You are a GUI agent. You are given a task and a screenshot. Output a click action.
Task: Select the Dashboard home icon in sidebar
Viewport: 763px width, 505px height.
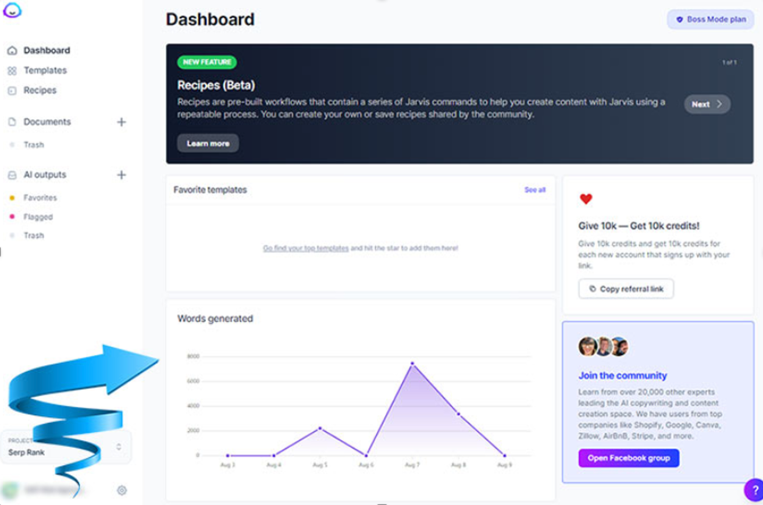13,50
